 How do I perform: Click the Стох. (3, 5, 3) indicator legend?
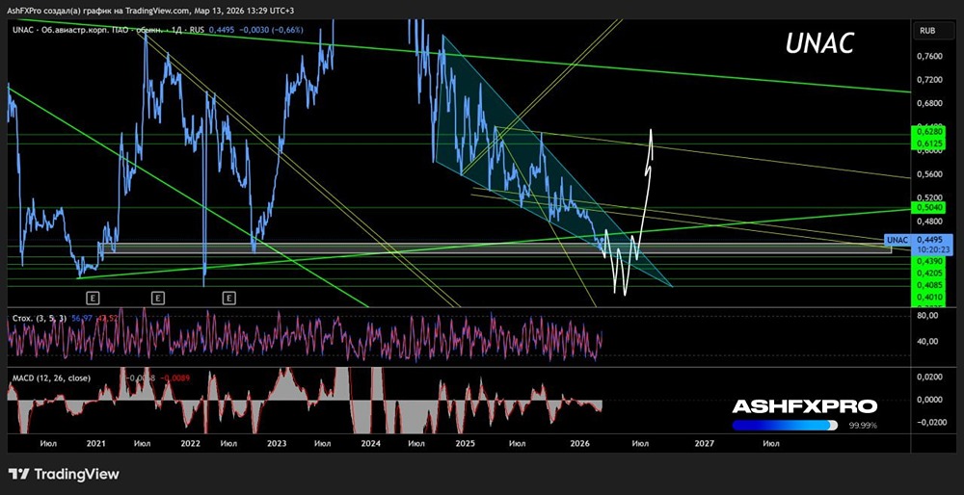click(40, 318)
